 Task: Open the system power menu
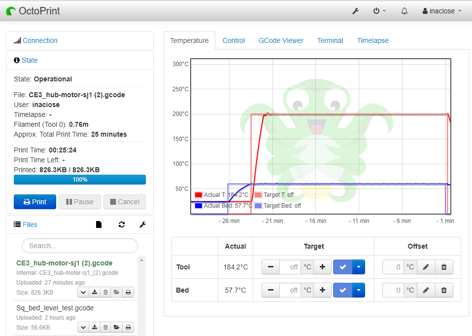379,11
